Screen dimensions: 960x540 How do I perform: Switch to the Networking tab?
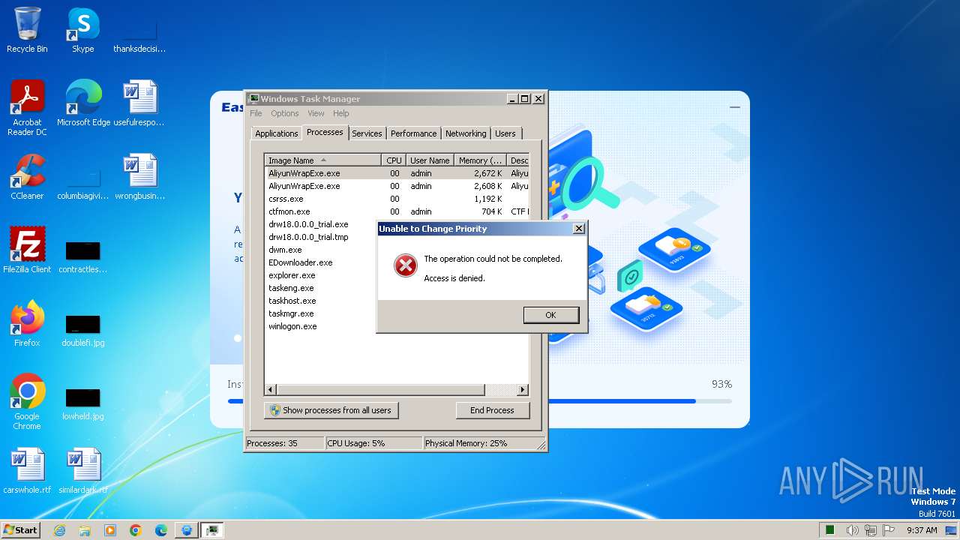[x=466, y=133]
